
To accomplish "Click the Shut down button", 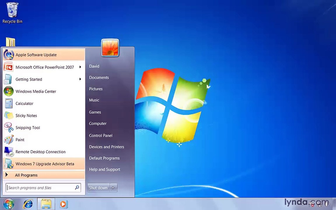I will (x=98, y=188).
